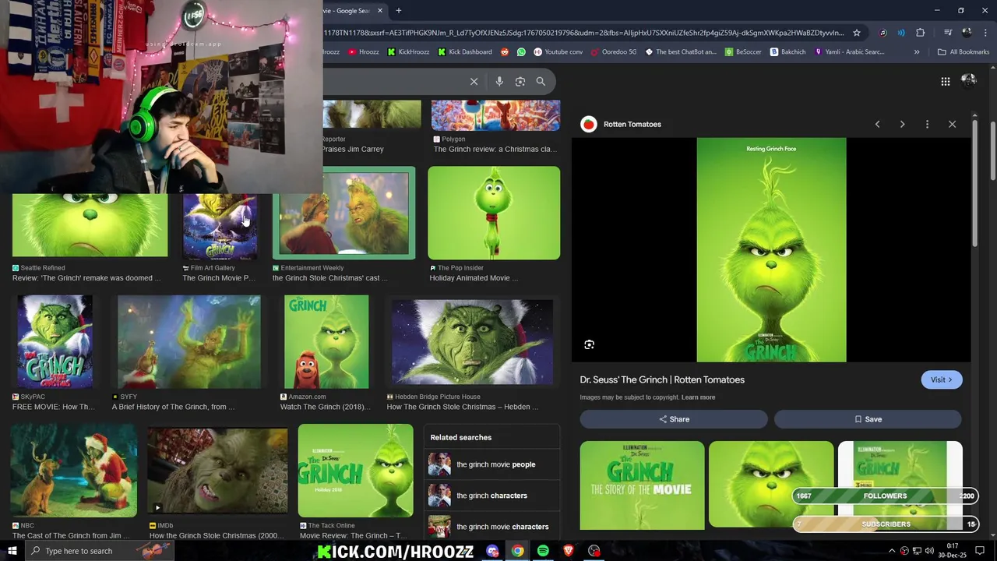Open Kick Dashboard bookmark
This screenshot has width=997, height=561.
465,52
